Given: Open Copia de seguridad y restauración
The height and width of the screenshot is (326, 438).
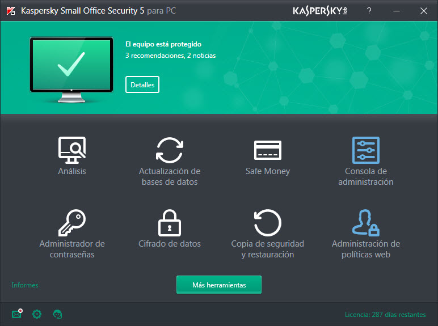Looking at the screenshot, I should point(268,223).
